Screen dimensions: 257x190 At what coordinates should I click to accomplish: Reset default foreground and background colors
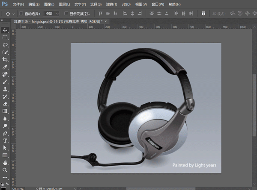point(2,184)
